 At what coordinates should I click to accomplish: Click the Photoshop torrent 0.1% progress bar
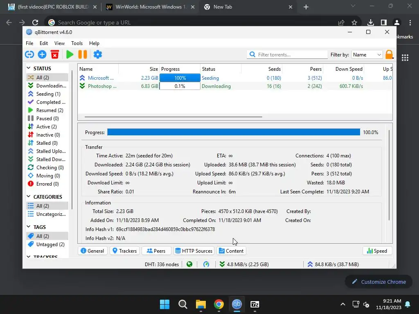click(180, 86)
